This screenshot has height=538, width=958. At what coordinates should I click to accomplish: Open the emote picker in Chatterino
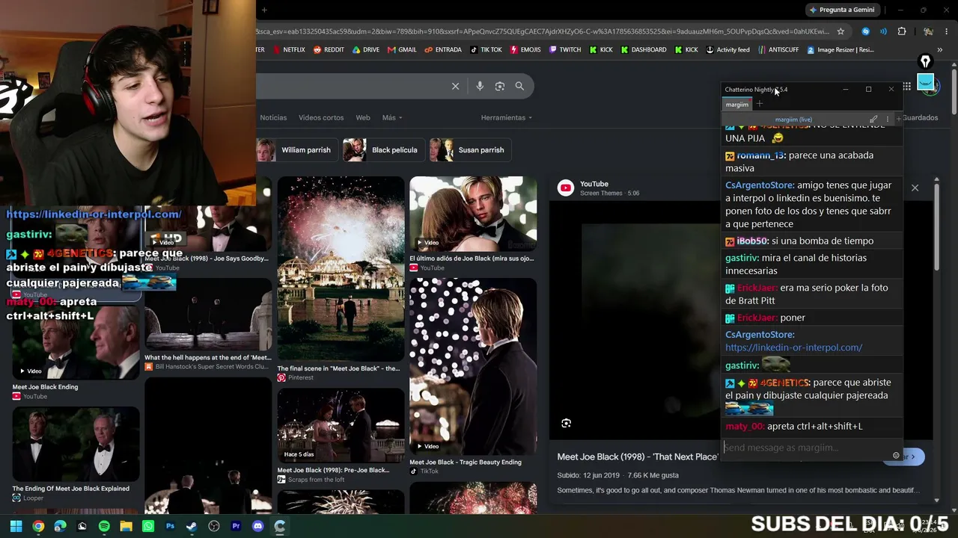(x=896, y=455)
